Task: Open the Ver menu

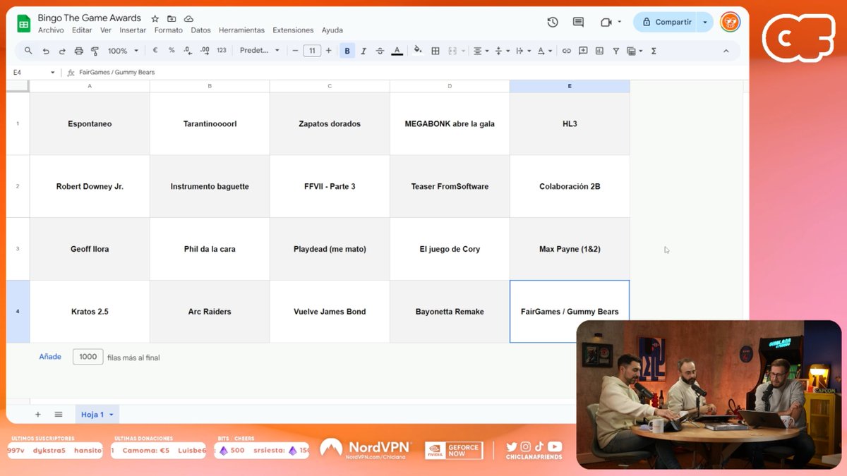Action: (106, 30)
